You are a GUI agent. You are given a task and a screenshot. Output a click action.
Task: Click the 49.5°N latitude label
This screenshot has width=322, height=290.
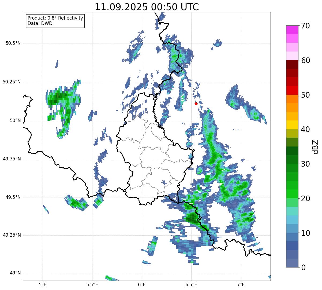point(13,197)
